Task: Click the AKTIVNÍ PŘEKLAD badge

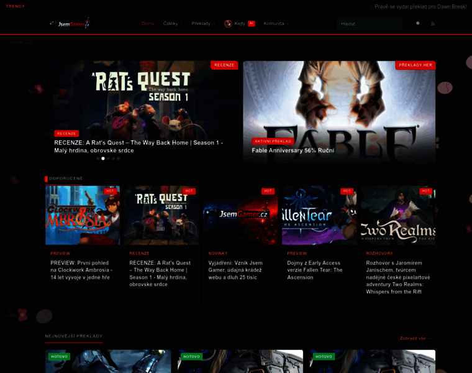Action: (273, 141)
